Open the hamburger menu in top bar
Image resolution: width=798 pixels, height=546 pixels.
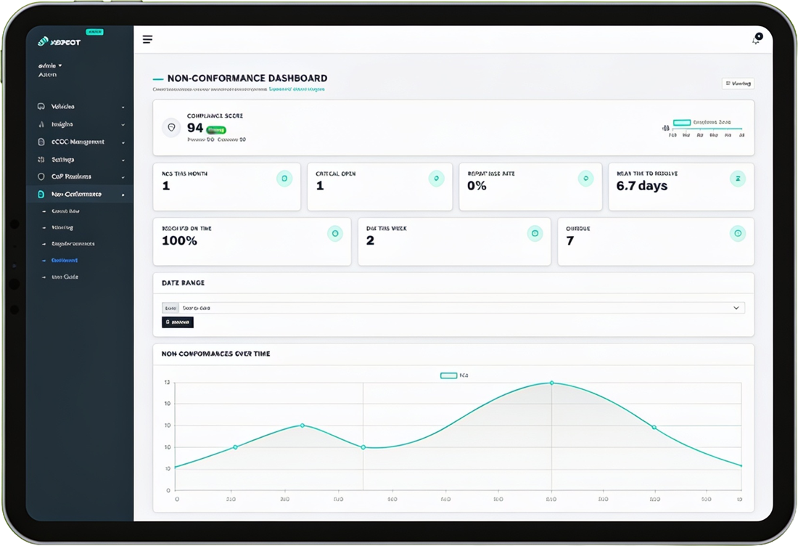[147, 39]
